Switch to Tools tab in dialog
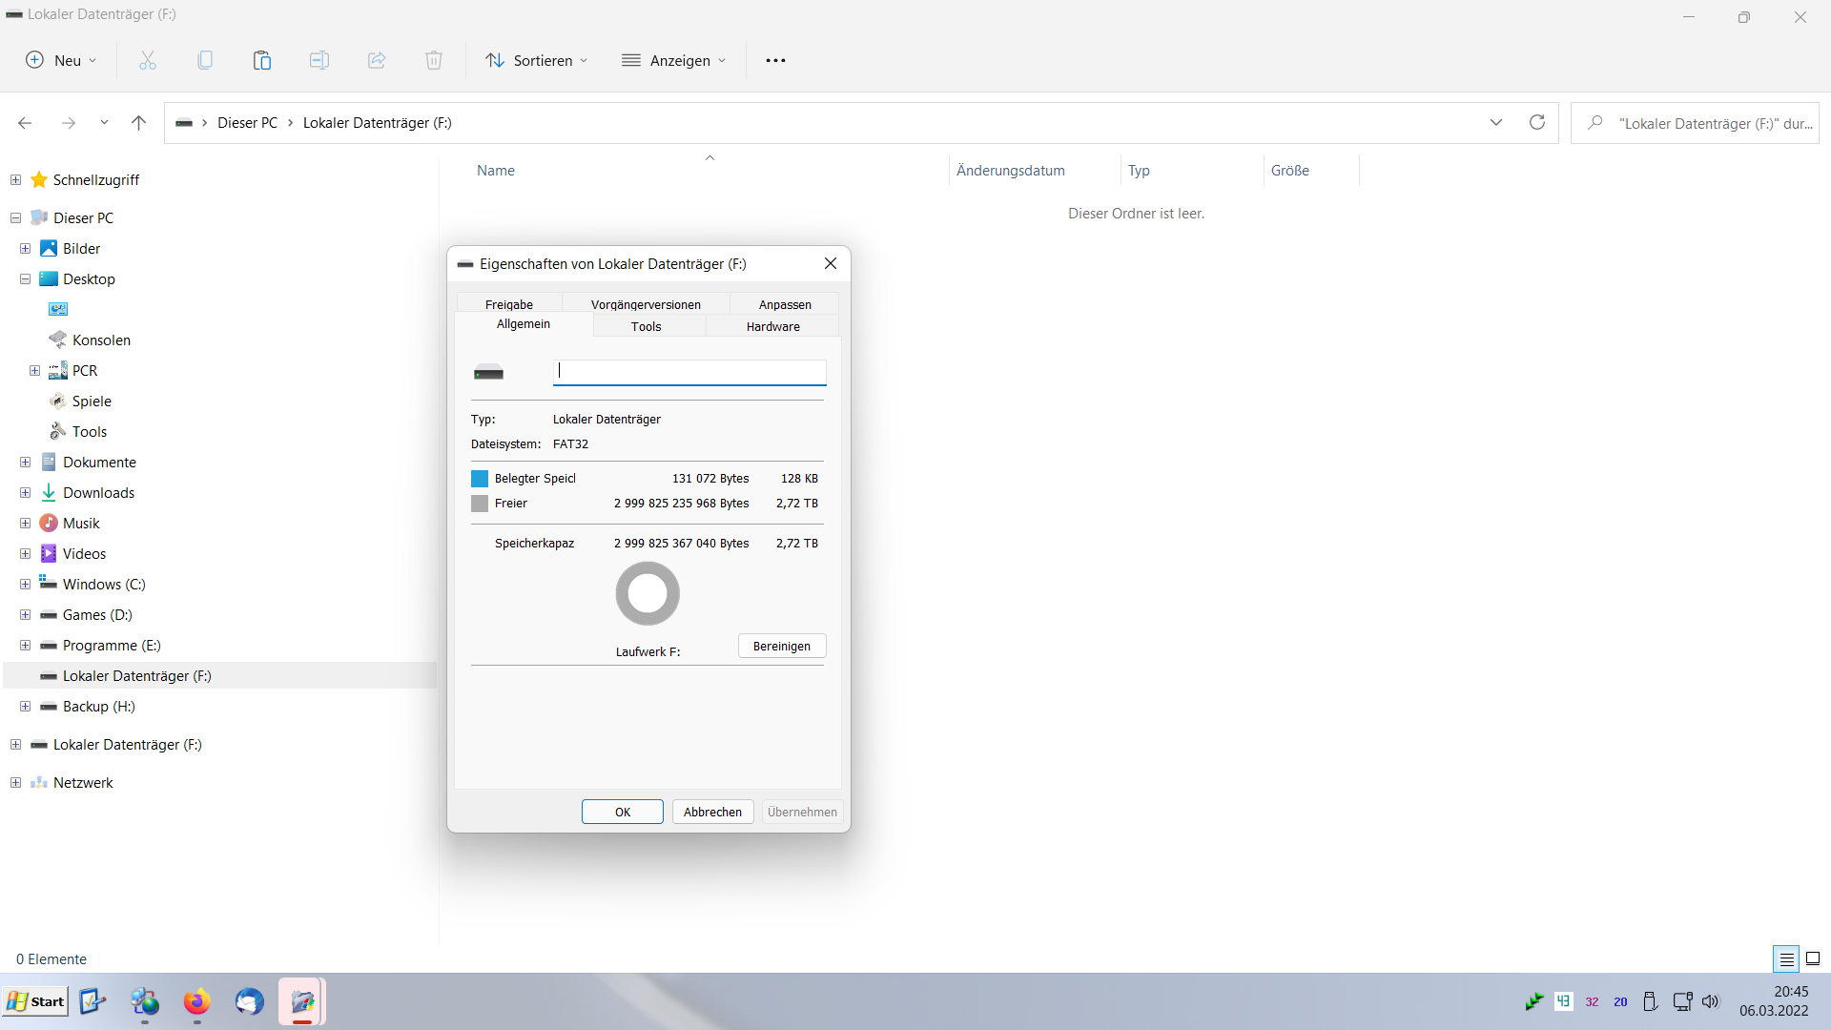This screenshot has height=1030, width=1831. tap(646, 326)
